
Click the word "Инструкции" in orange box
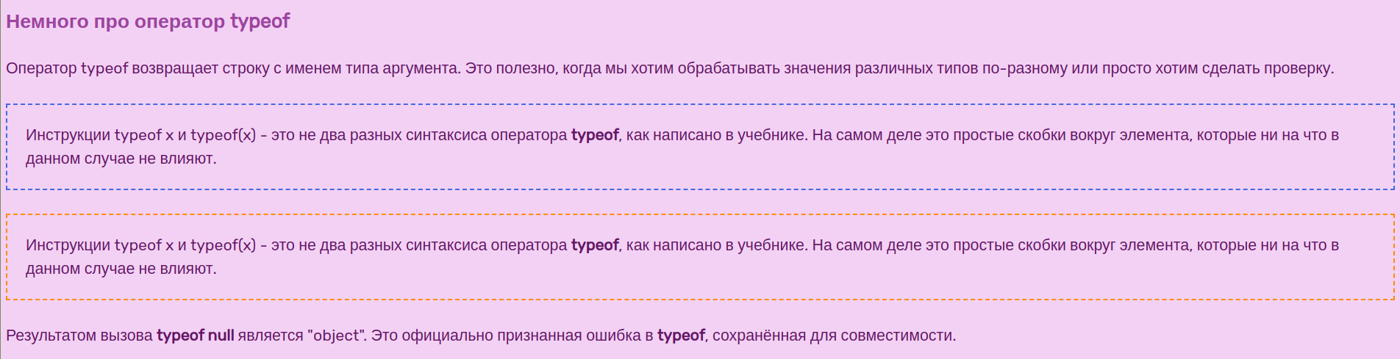click(68, 245)
